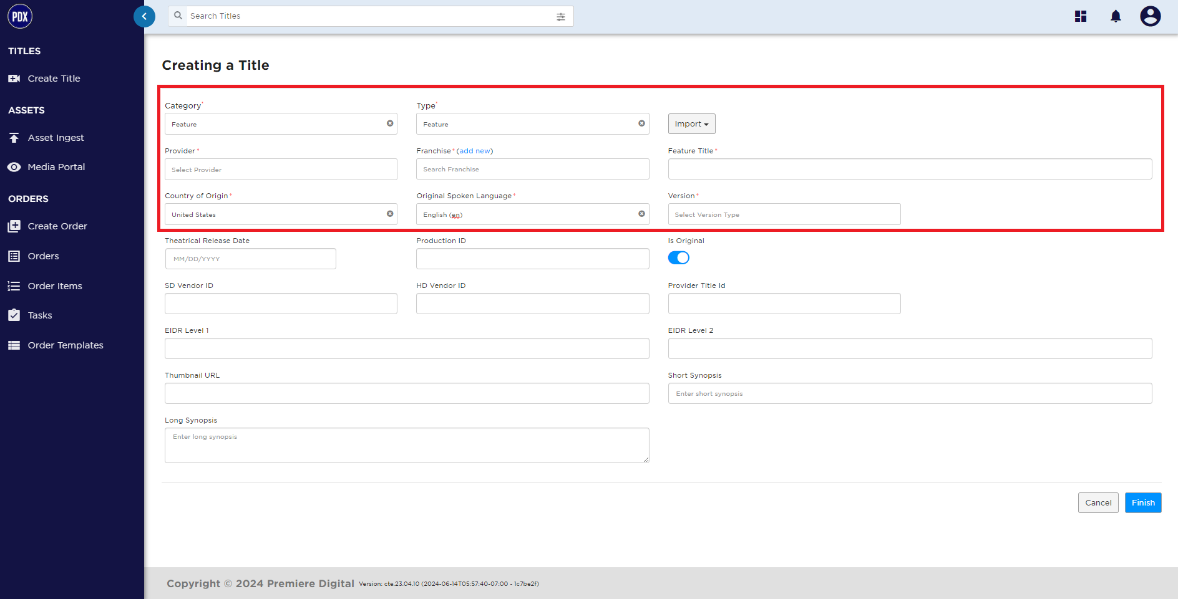Collapse the sidebar with the chevron button
Screen dimensions: 1178x599
pos(144,16)
